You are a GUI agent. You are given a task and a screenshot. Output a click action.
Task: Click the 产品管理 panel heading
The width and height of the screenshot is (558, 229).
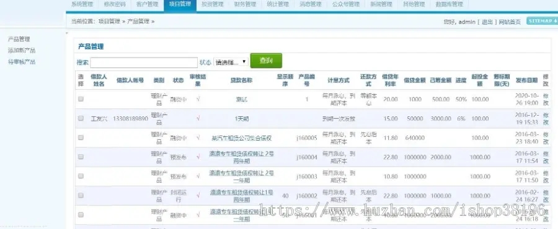(91, 46)
